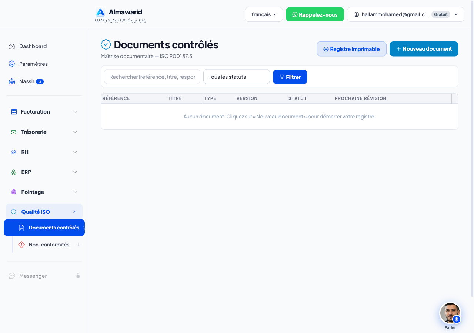
Task: Expand the Facturation menu chevron
Action: click(x=75, y=112)
